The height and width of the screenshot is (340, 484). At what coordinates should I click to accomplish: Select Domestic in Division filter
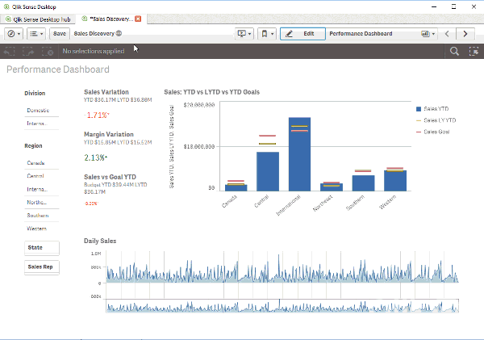[41, 111]
